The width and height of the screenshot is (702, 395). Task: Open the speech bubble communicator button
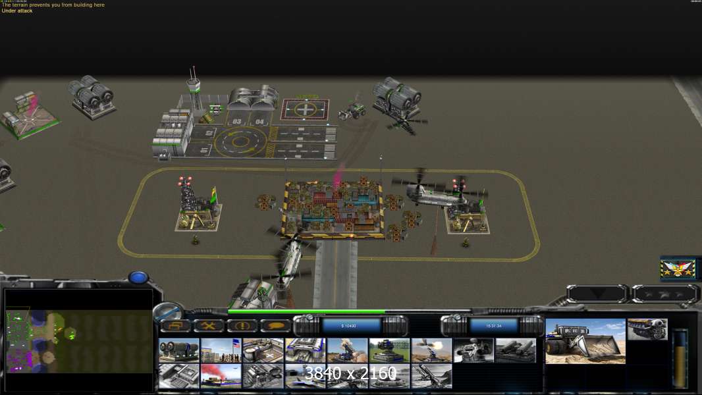coord(275,326)
